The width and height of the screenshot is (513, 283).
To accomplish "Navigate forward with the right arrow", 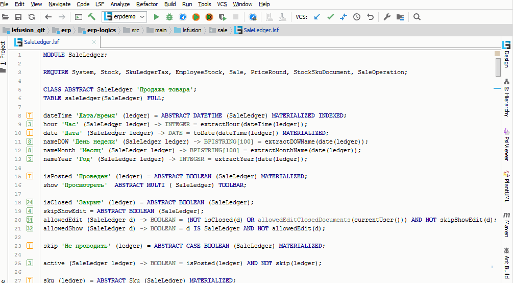I will (61, 17).
